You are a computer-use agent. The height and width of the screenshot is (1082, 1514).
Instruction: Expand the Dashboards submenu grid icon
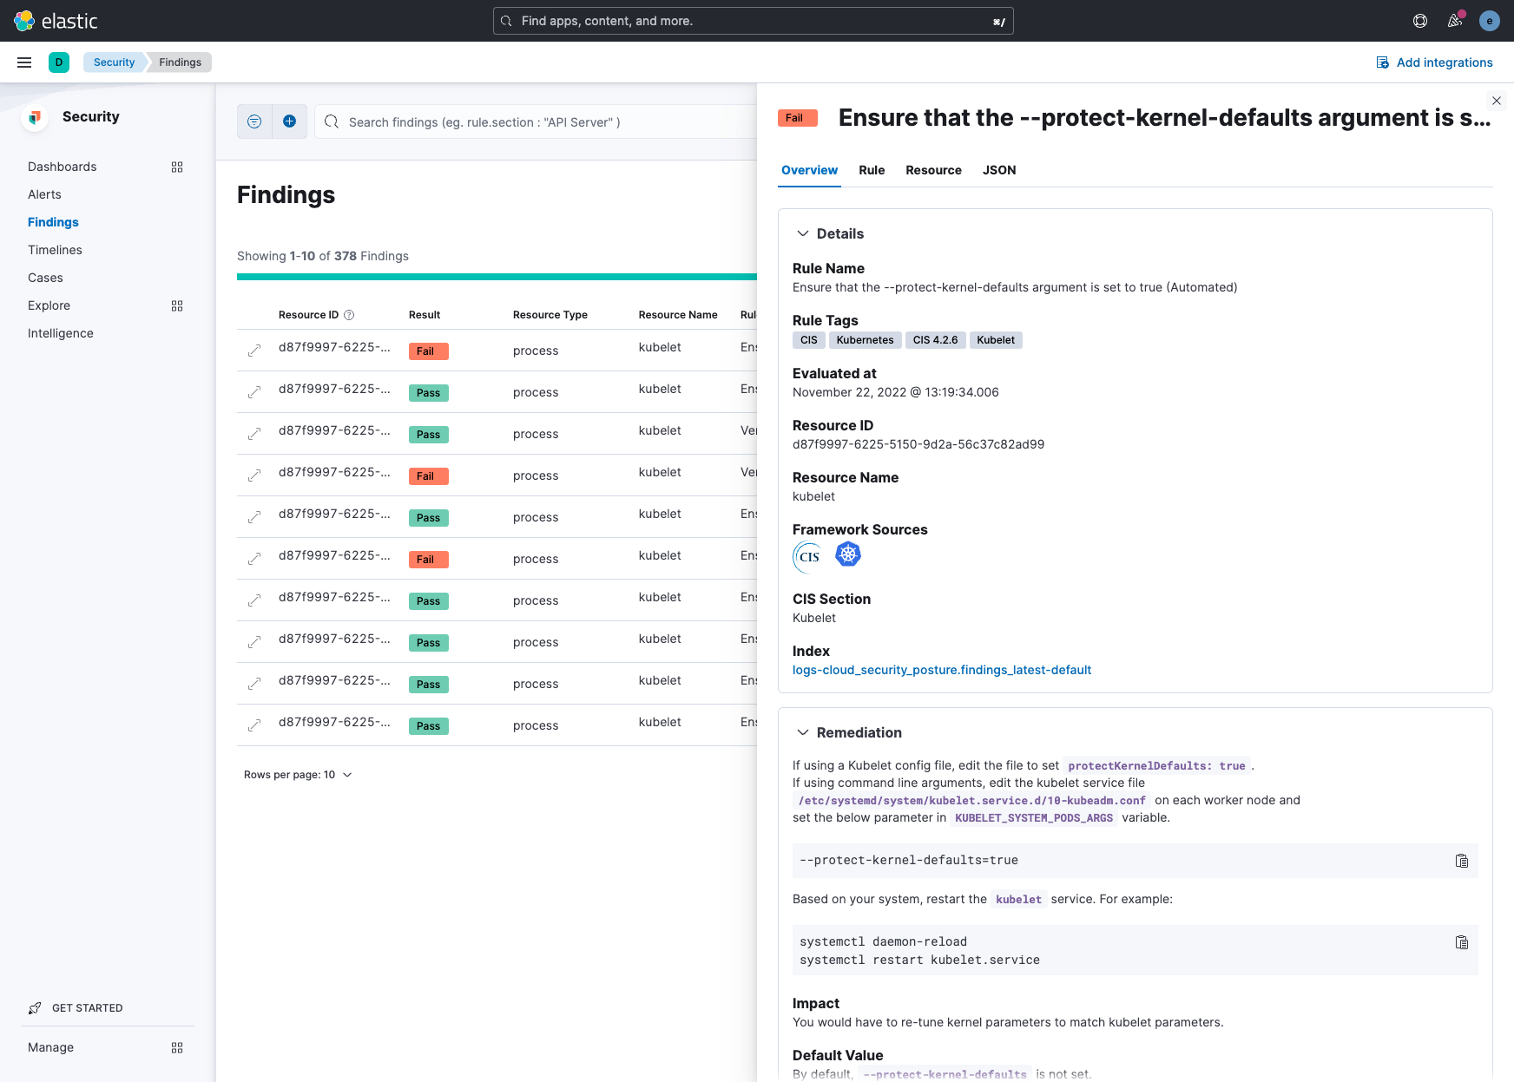[177, 167]
